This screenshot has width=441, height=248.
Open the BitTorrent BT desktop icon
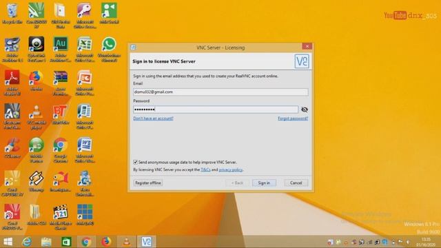(x=61, y=114)
